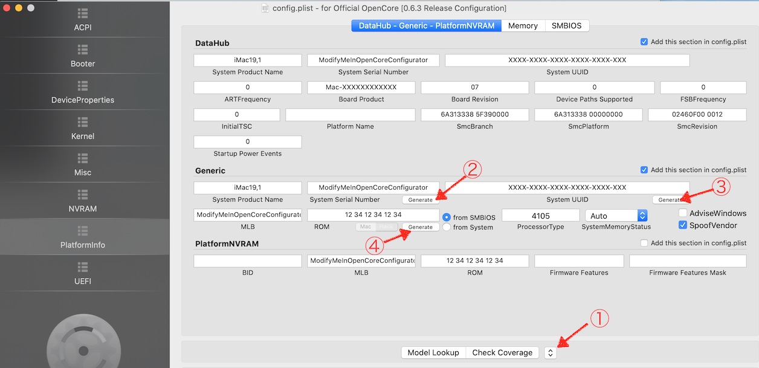Open the SystemMemoryStatus Auto dropdown
Screen dimensions: 759x368
(616, 215)
